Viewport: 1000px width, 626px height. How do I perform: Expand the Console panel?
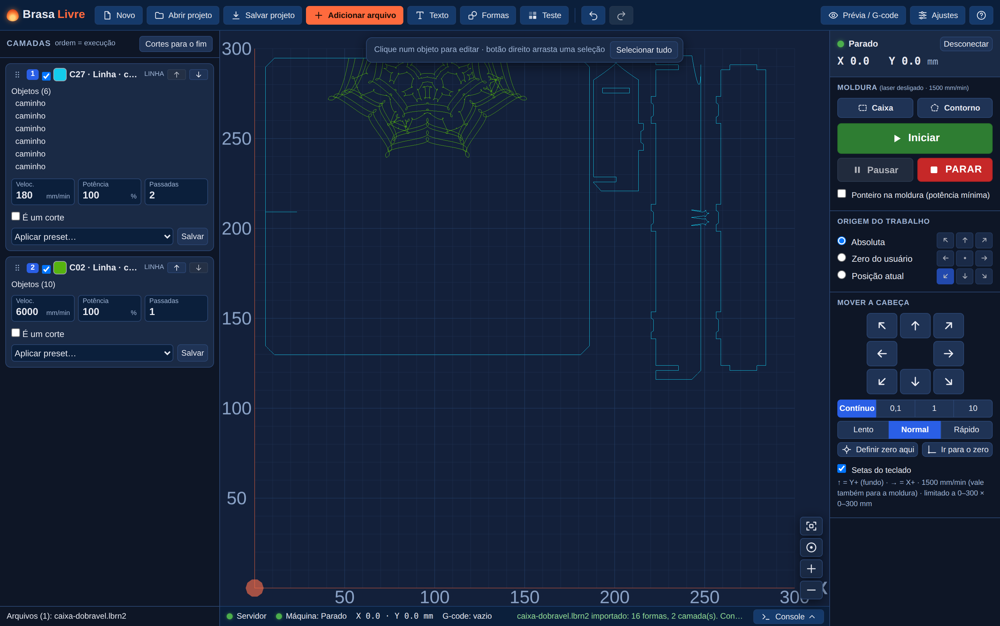[788, 616]
